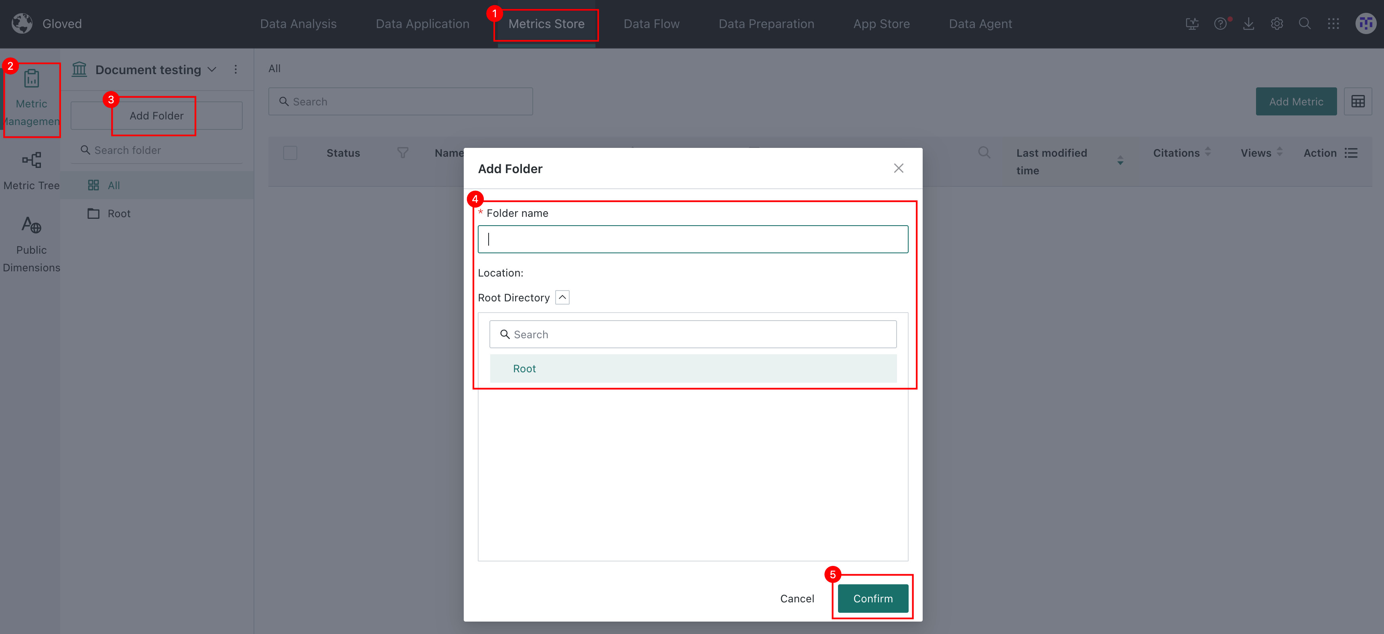1384x634 pixels.
Task: Open the settings gear icon
Action: pos(1276,24)
